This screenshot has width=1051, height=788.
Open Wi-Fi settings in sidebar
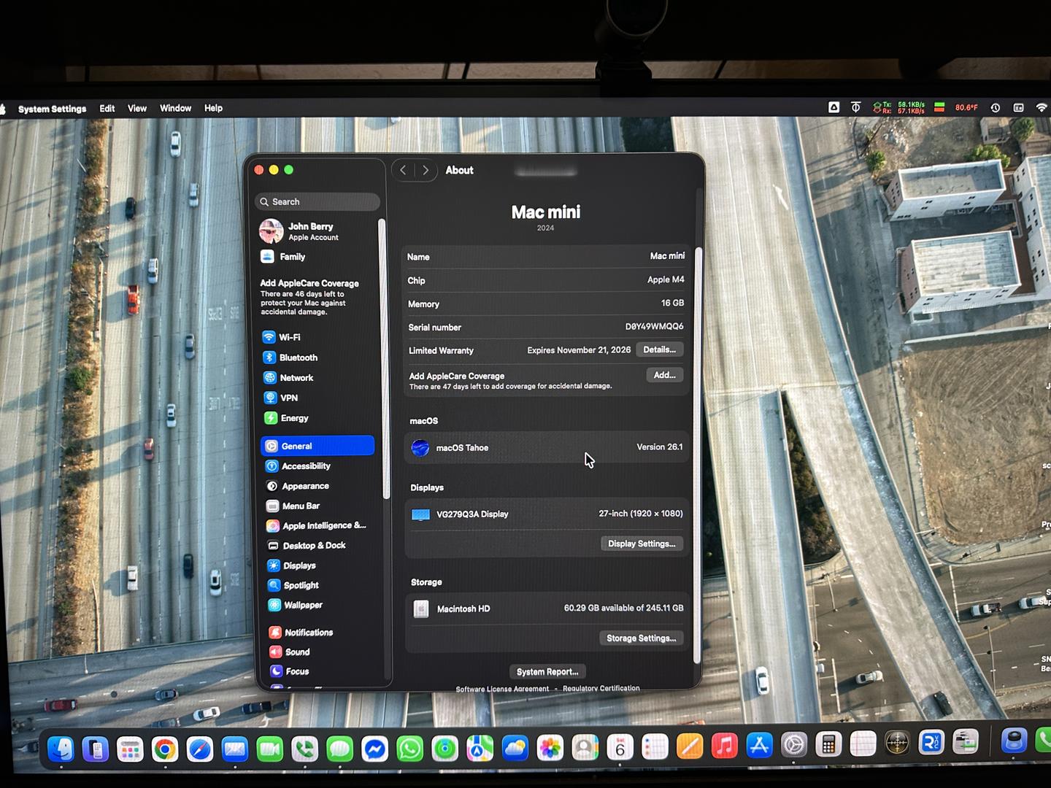point(289,337)
